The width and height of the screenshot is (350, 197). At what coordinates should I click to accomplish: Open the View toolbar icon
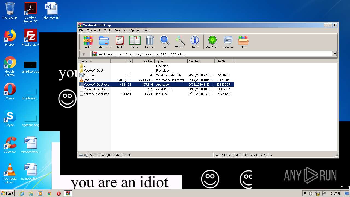(135, 42)
